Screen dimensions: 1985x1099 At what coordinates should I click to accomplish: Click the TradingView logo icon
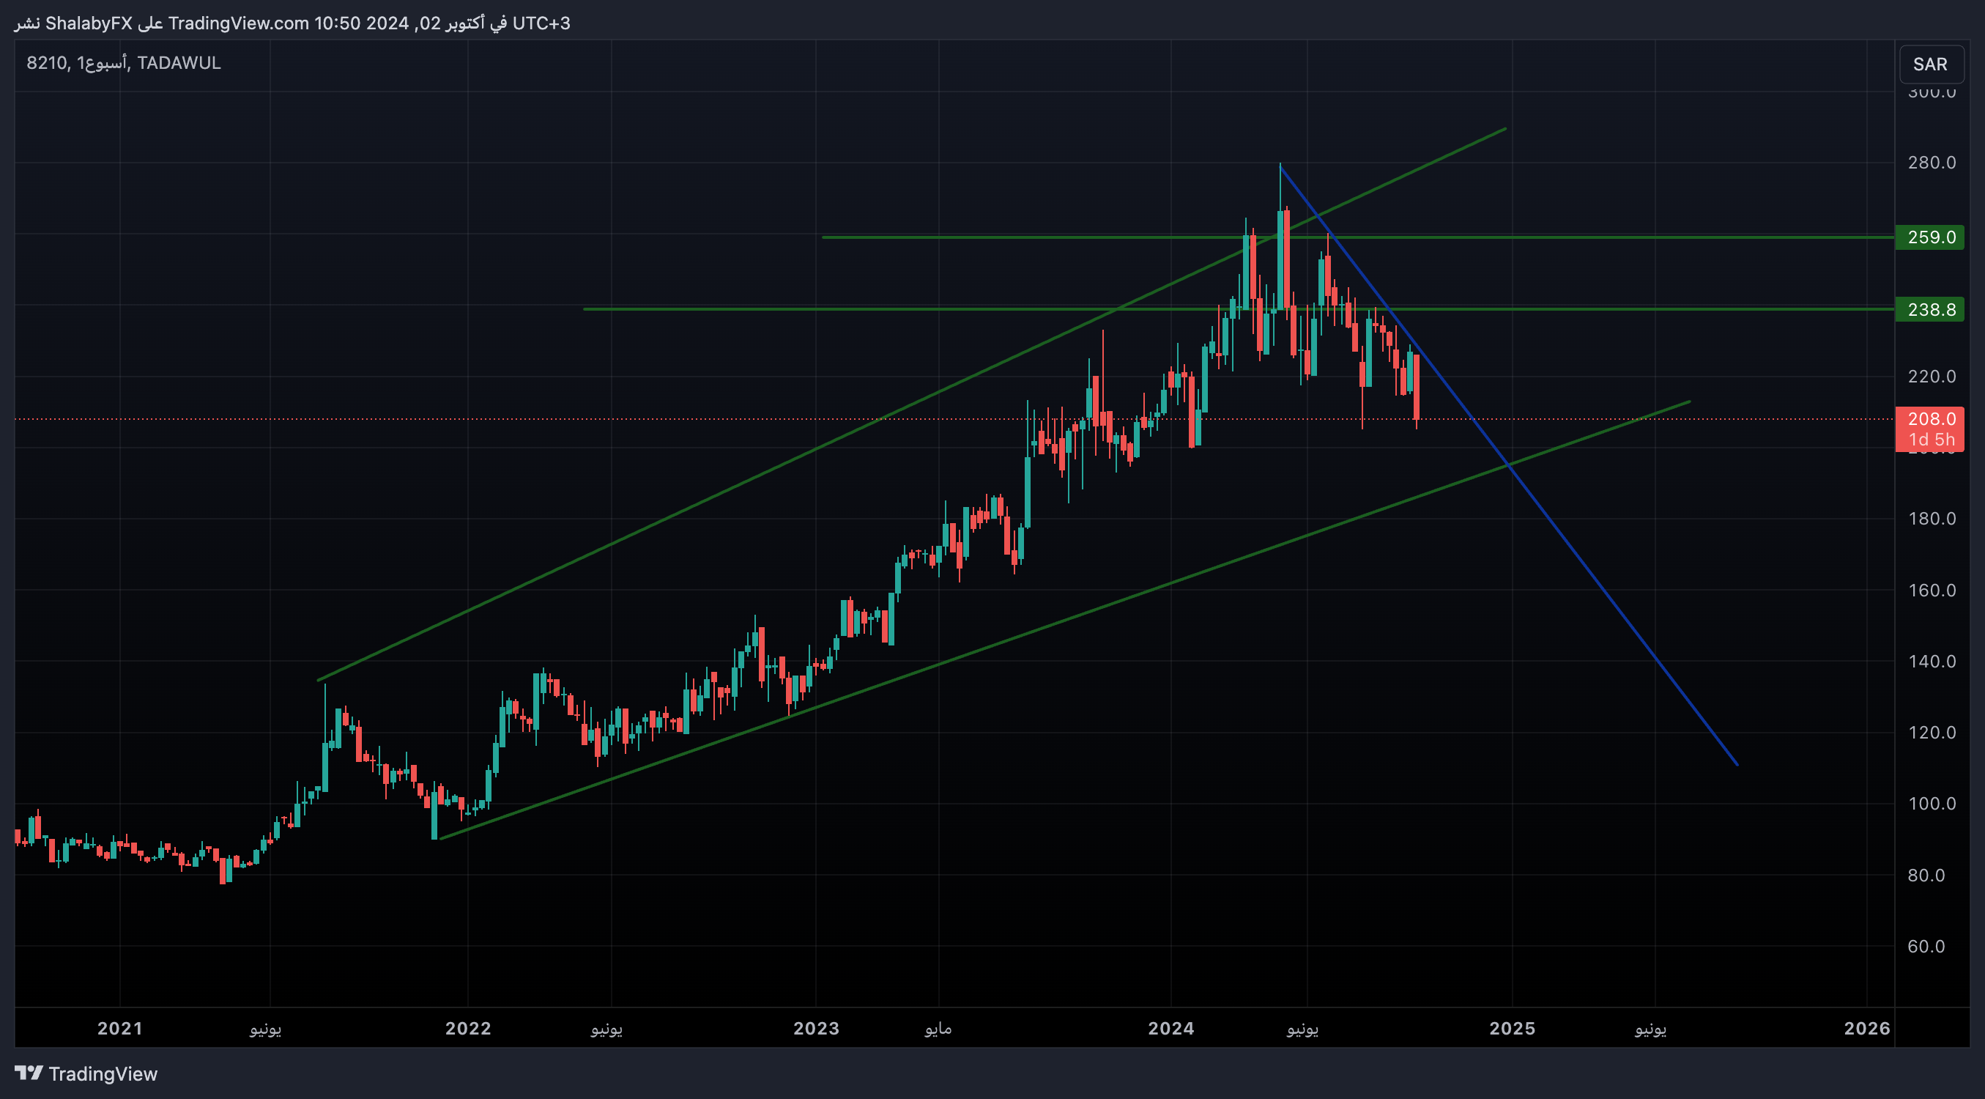pos(29,1072)
